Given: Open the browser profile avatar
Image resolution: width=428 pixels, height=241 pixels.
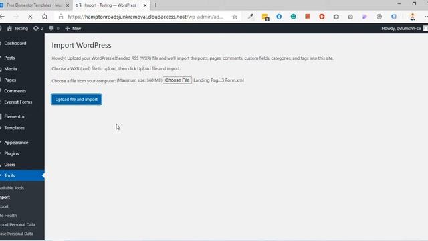Looking at the screenshot, I should 413,17.
